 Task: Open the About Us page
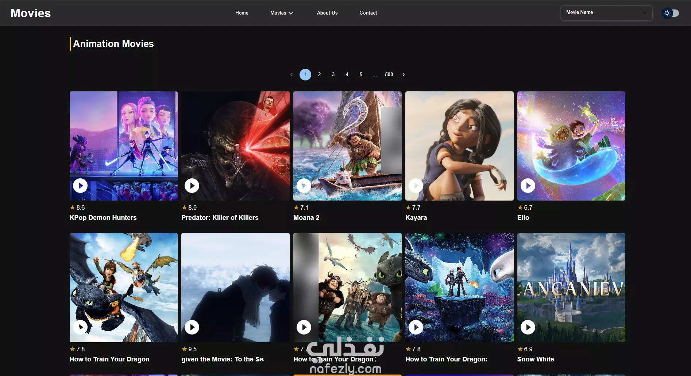coord(327,13)
